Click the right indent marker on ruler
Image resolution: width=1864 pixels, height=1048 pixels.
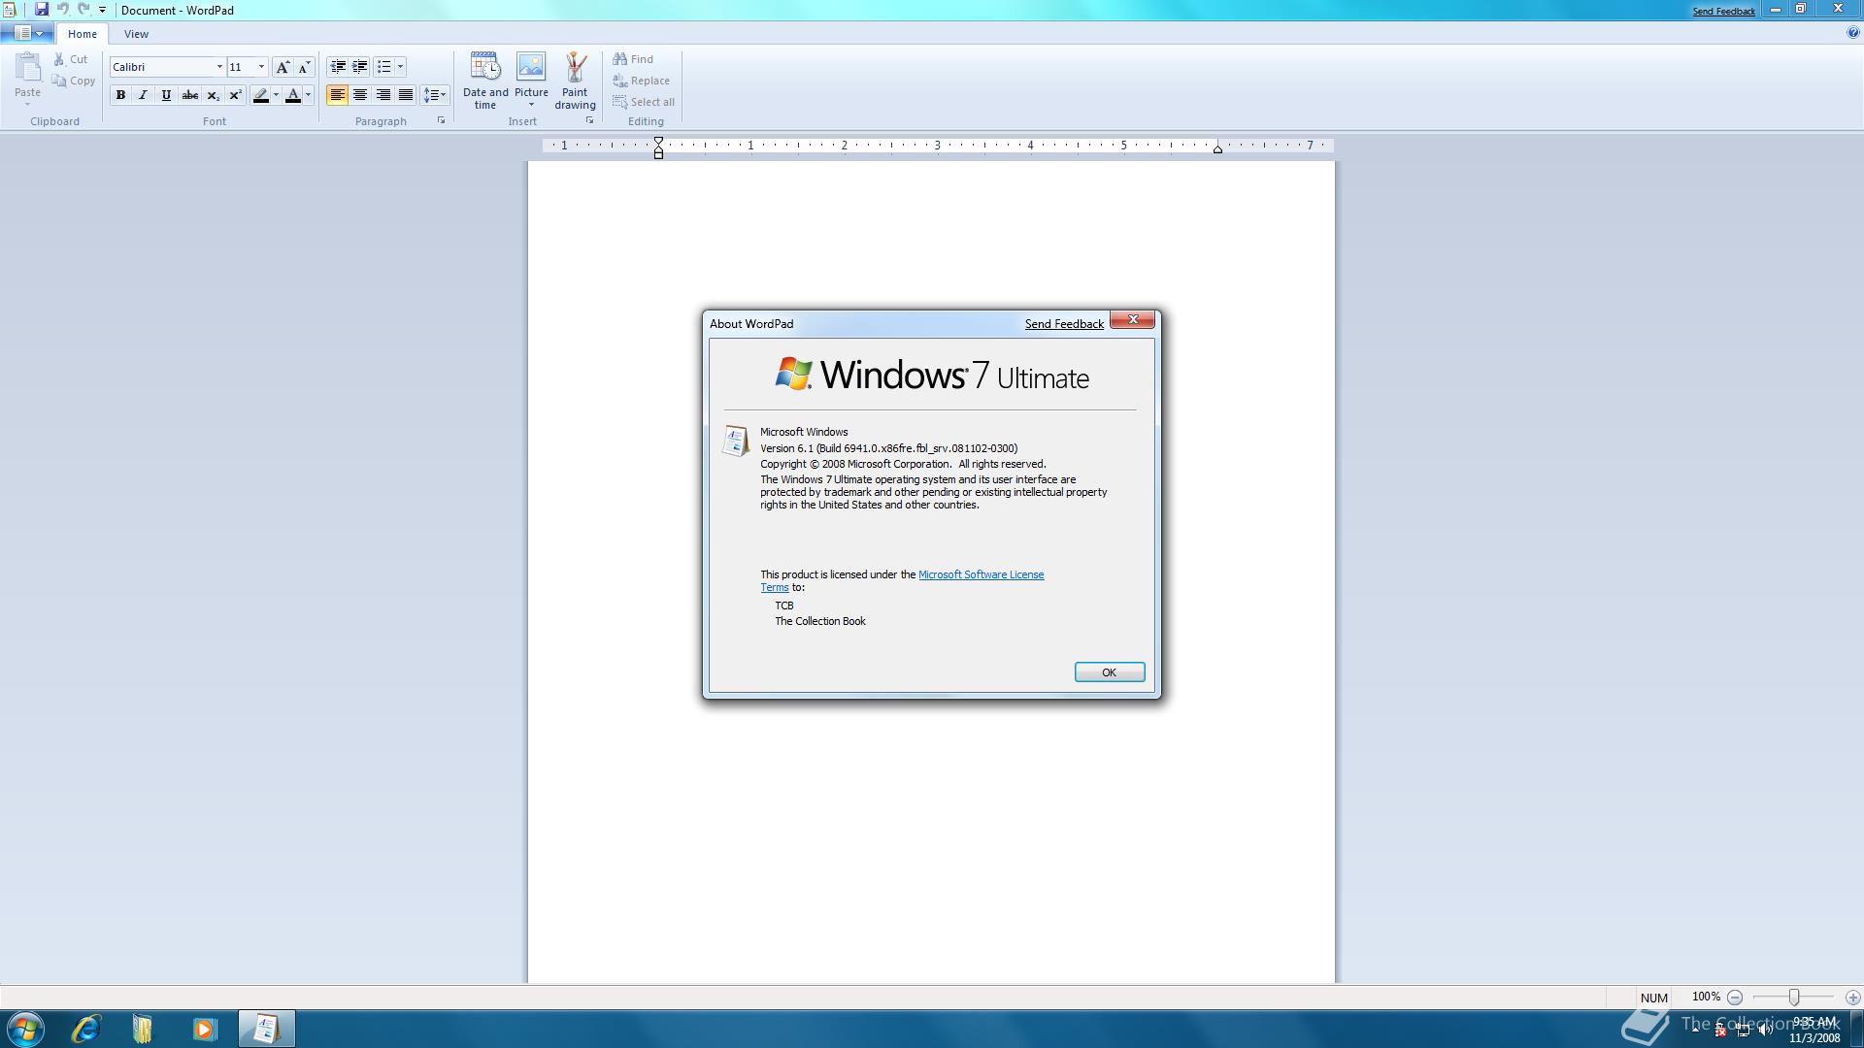coord(1217,148)
